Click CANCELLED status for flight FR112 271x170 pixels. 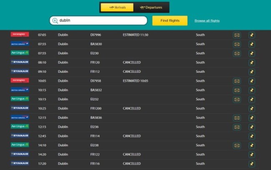pyautogui.click(x=132, y=72)
